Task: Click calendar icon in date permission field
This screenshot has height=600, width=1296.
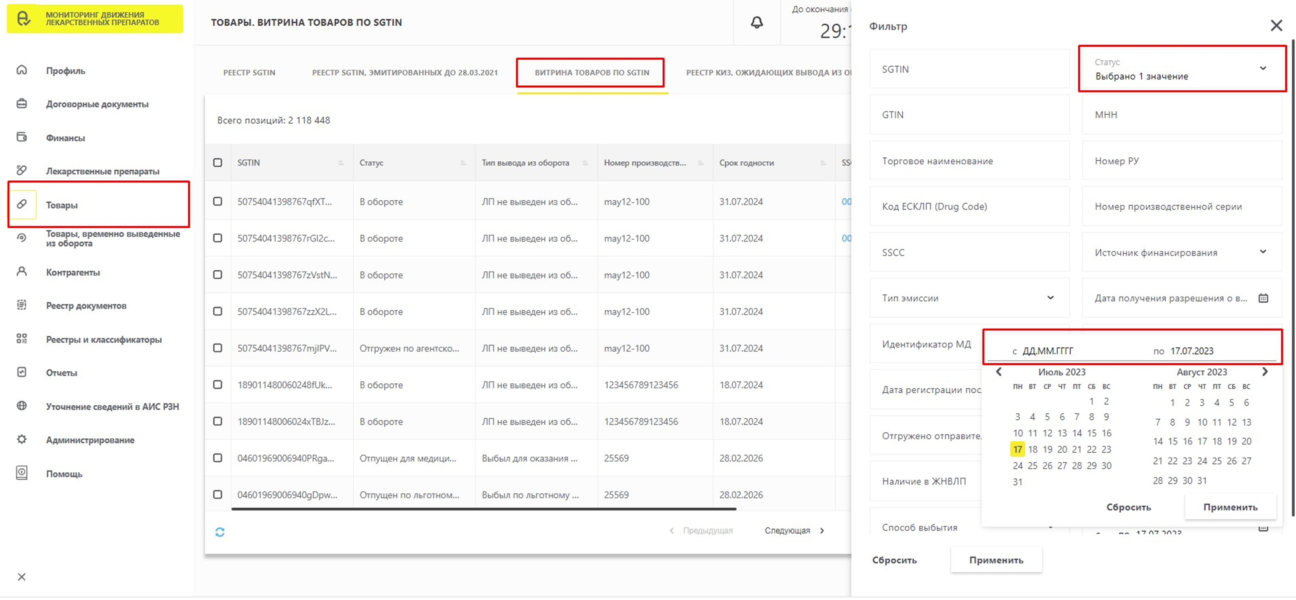Action: click(x=1263, y=298)
